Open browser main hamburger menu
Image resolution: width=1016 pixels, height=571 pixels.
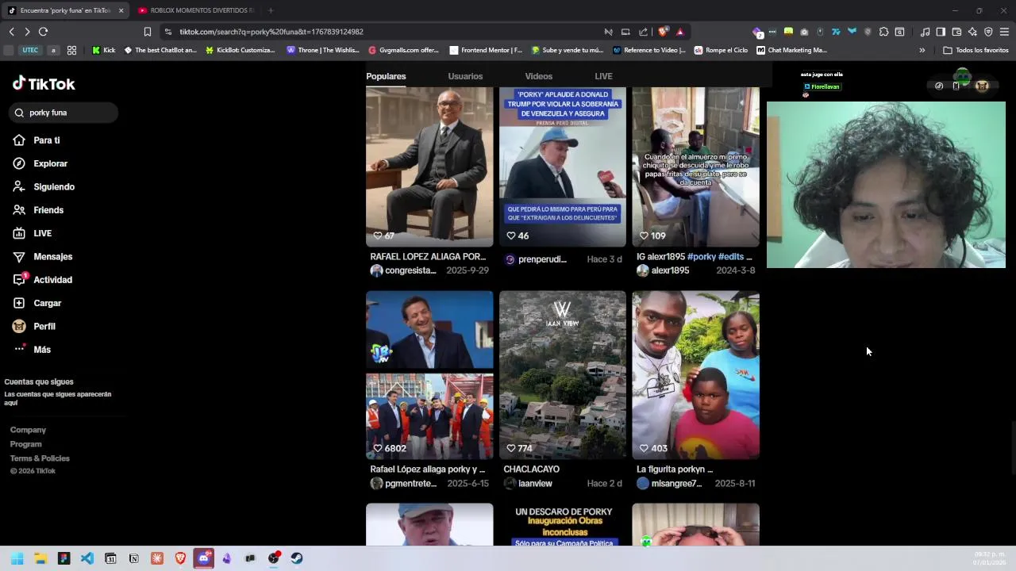click(x=1004, y=32)
